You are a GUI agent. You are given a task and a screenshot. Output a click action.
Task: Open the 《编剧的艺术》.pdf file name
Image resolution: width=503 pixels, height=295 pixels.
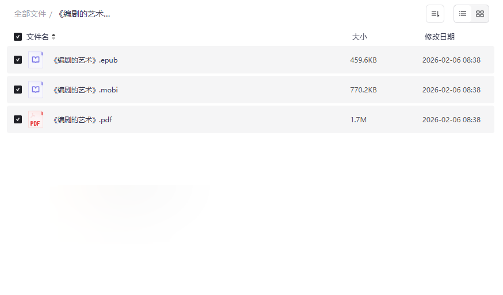tap(82, 119)
